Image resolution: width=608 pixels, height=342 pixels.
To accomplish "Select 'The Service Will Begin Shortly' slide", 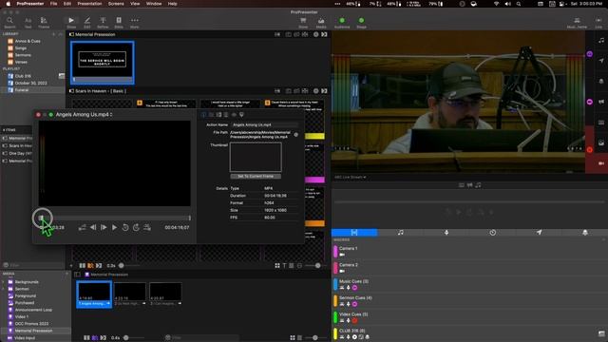I will (x=103, y=63).
